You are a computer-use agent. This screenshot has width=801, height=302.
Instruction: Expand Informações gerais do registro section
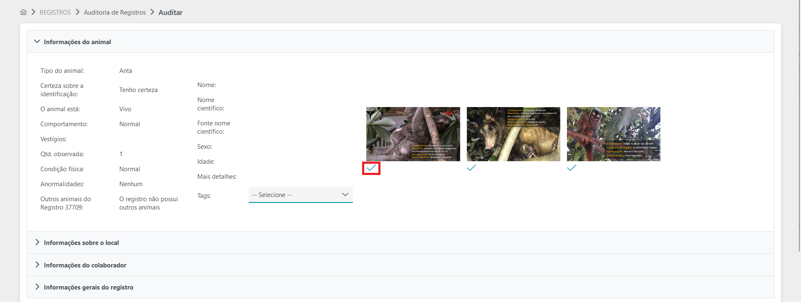pyautogui.click(x=400, y=287)
